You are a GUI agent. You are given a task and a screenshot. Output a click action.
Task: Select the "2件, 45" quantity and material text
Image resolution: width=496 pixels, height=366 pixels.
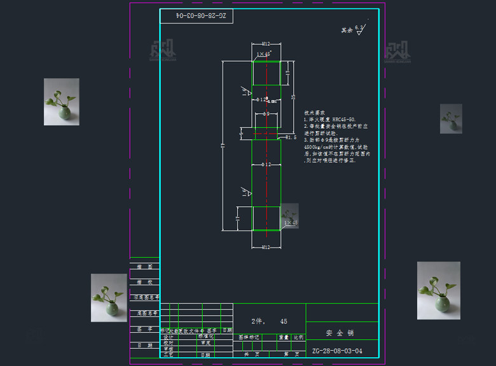(x=269, y=321)
